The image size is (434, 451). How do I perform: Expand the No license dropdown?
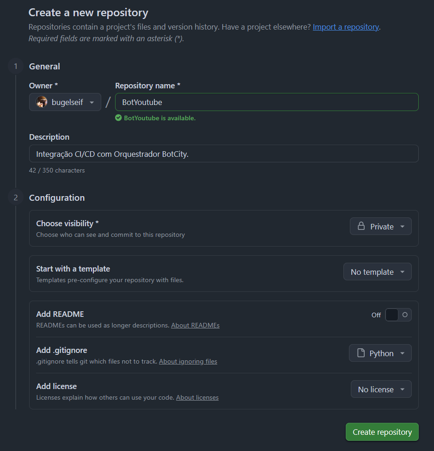381,389
